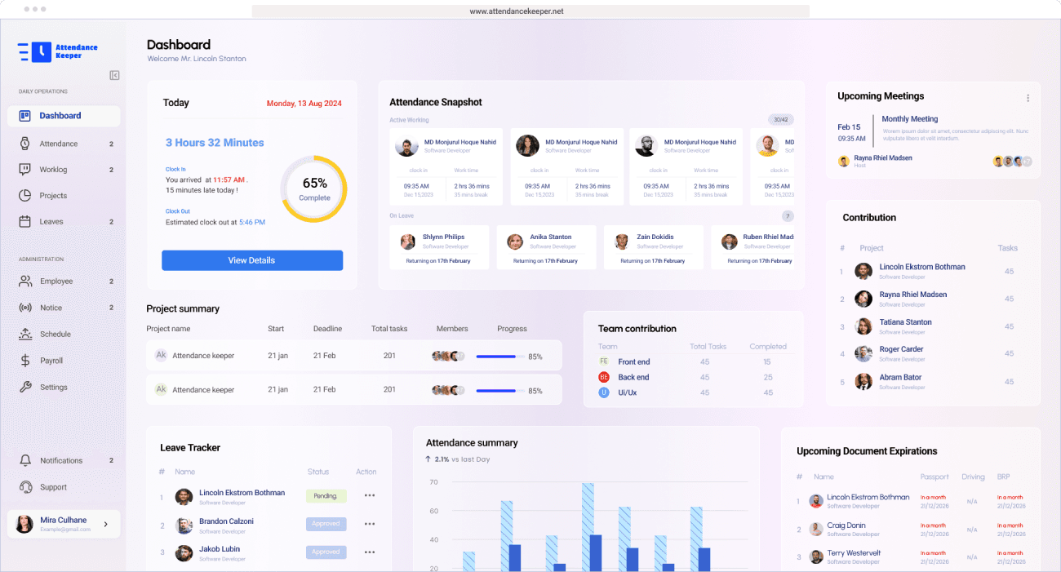Open the Monthly Meeting entry
1061x572 pixels.
click(909, 119)
